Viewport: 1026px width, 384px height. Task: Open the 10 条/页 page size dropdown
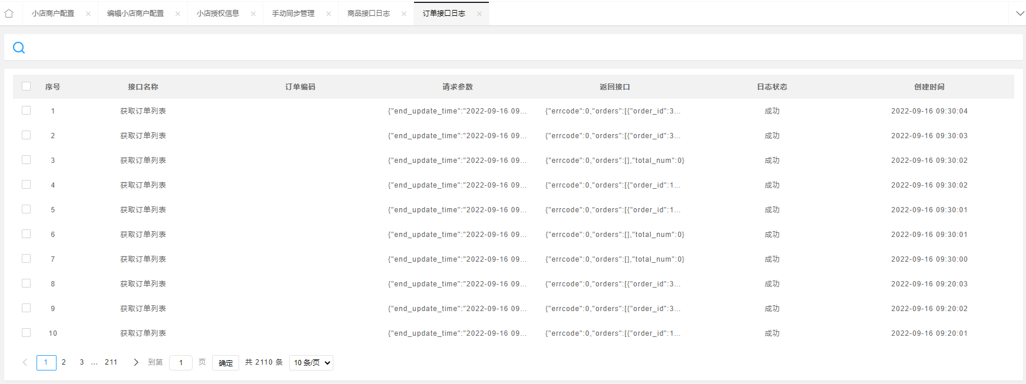311,363
